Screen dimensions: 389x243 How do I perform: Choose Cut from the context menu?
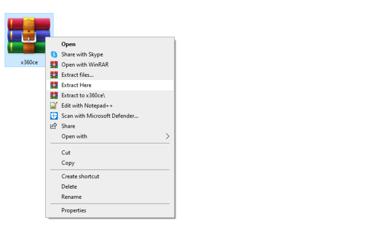[x=110, y=153]
